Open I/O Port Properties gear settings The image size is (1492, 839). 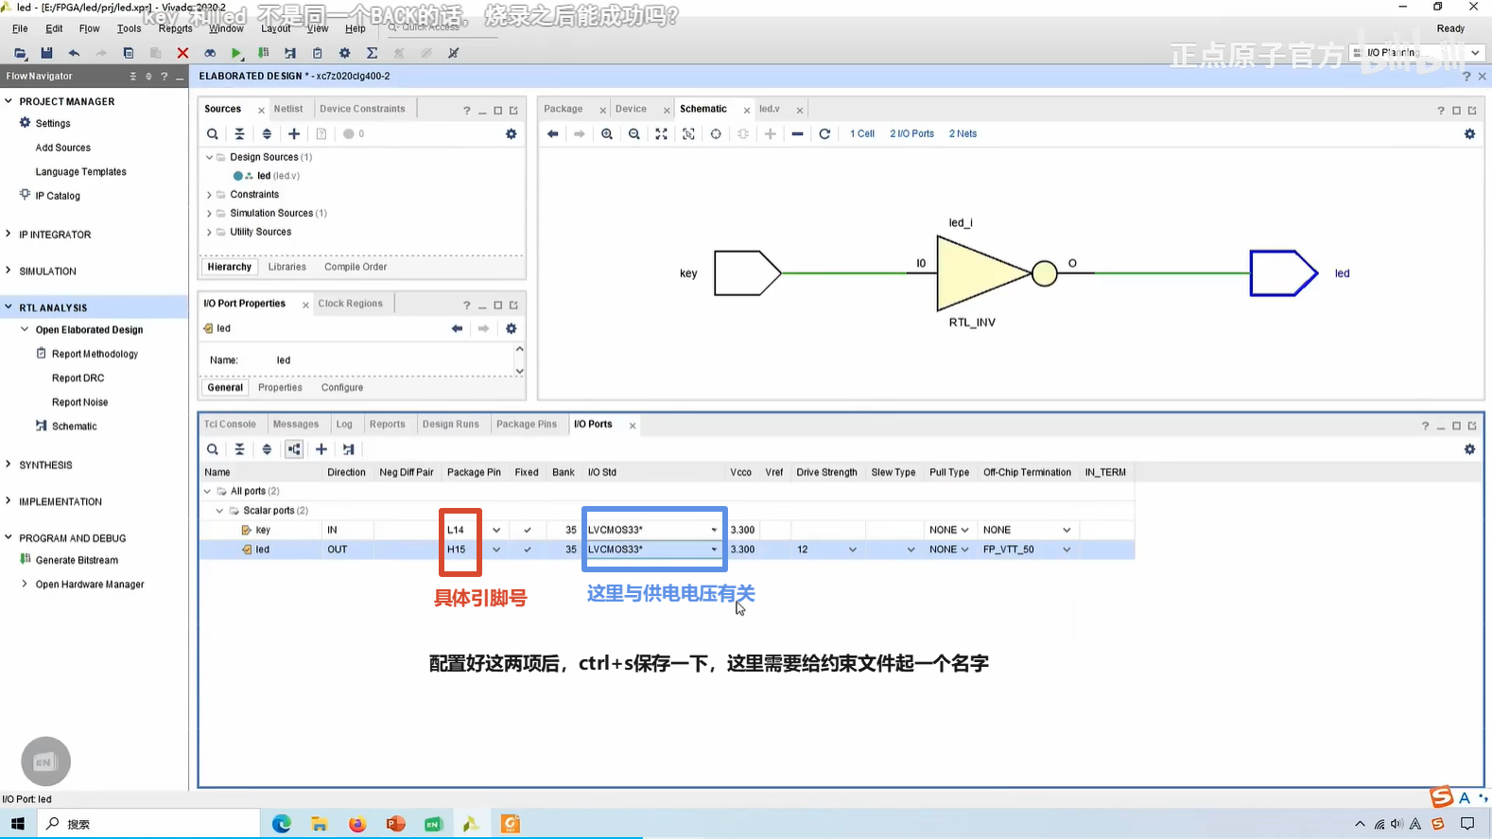pyautogui.click(x=512, y=328)
